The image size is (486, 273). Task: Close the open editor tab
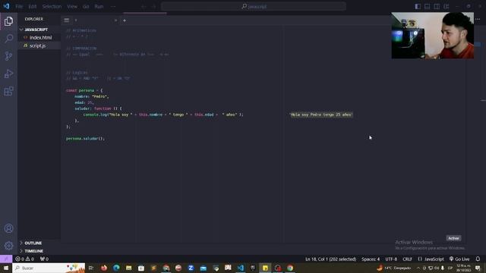click(115, 20)
